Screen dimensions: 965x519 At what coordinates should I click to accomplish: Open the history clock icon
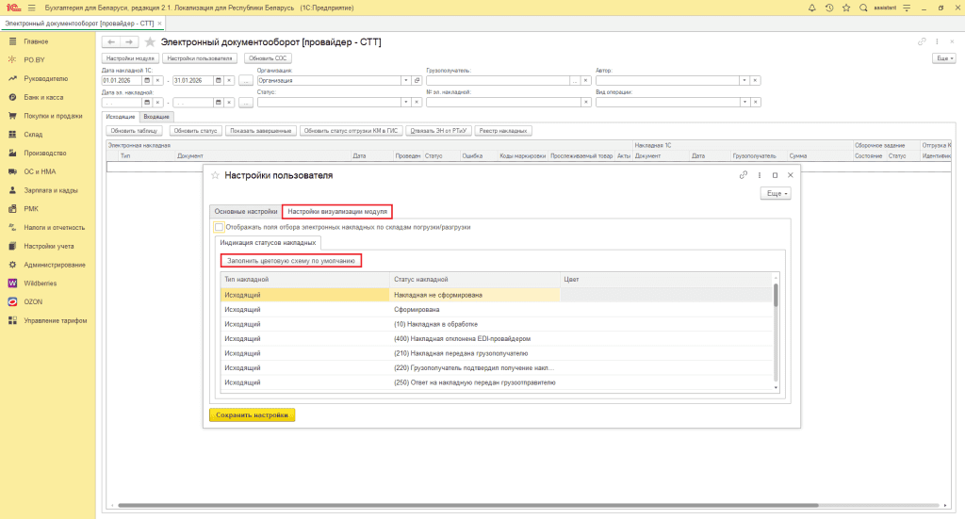(828, 8)
